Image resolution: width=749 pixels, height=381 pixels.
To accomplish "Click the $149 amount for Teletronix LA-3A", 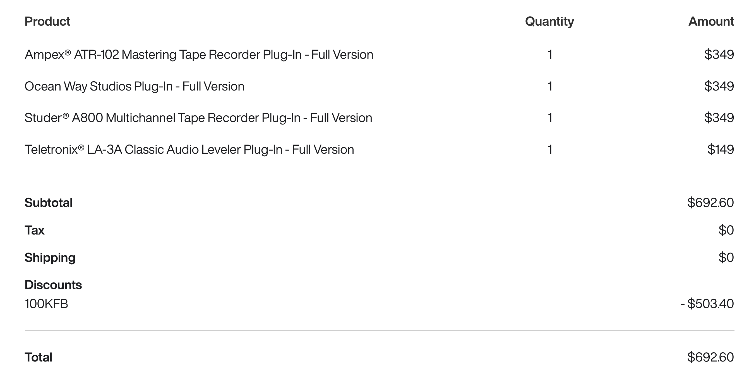I will click(720, 150).
